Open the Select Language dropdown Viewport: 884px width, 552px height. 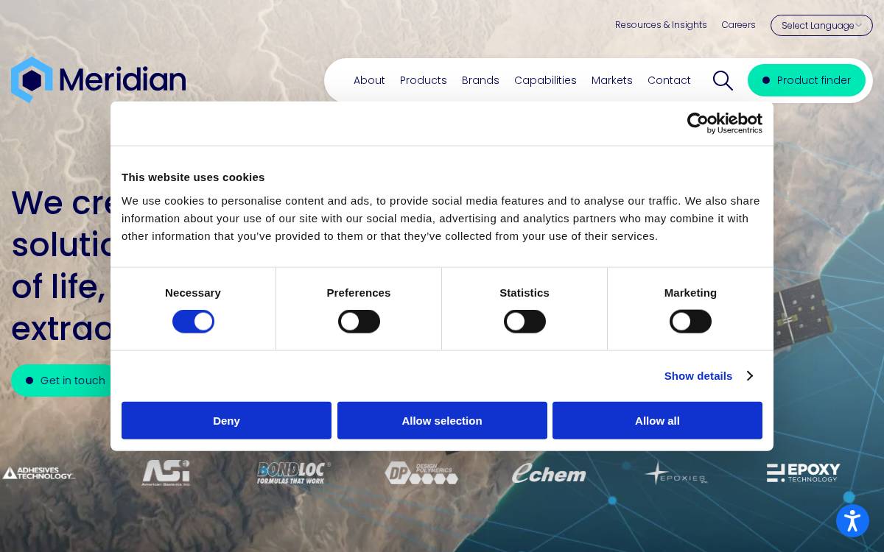(x=821, y=26)
